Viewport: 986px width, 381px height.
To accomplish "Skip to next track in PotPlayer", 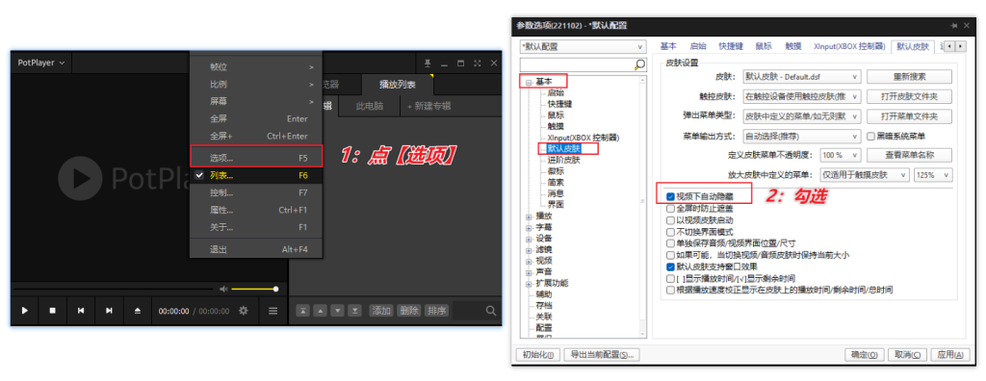I will 110,311.
